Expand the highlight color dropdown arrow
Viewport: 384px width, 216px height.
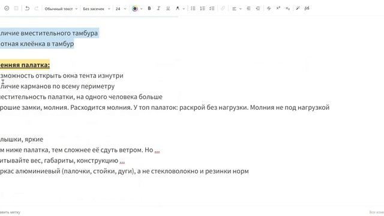coord(184,9)
